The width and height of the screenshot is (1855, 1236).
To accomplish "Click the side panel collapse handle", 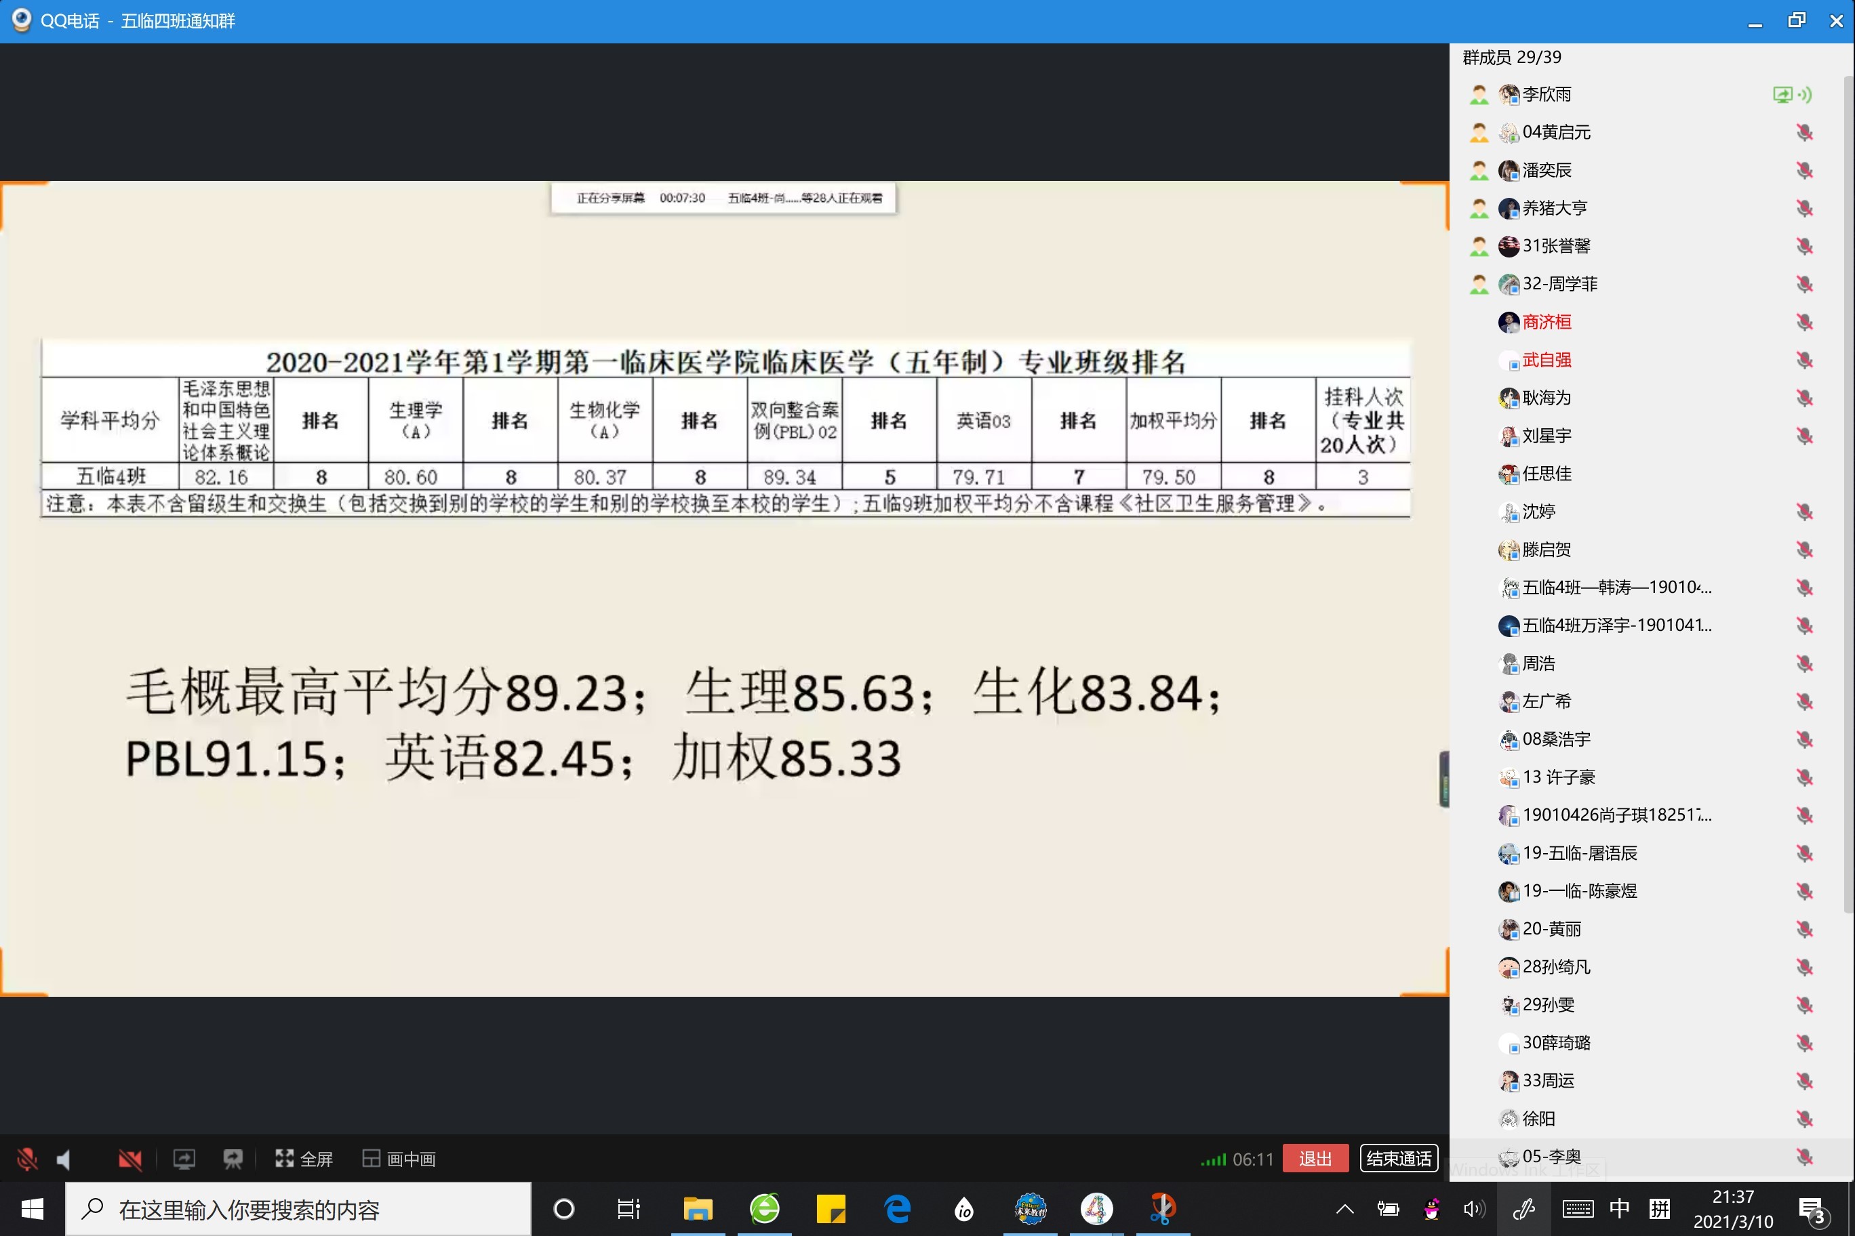I will click(x=1444, y=779).
